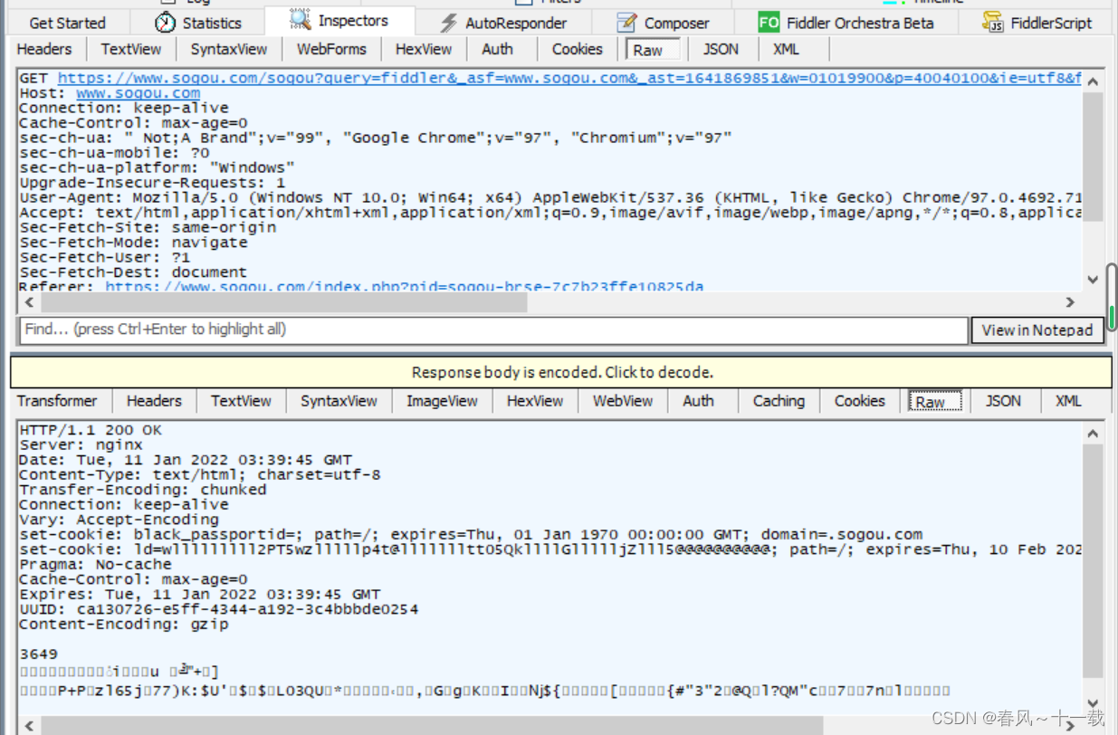Click the UUID response header line
The width and height of the screenshot is (1118, 735).
click(218, 609)
